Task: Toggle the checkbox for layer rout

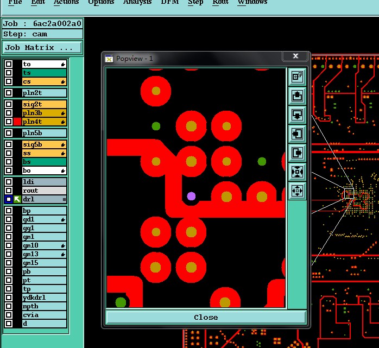Action: point(9,191)
